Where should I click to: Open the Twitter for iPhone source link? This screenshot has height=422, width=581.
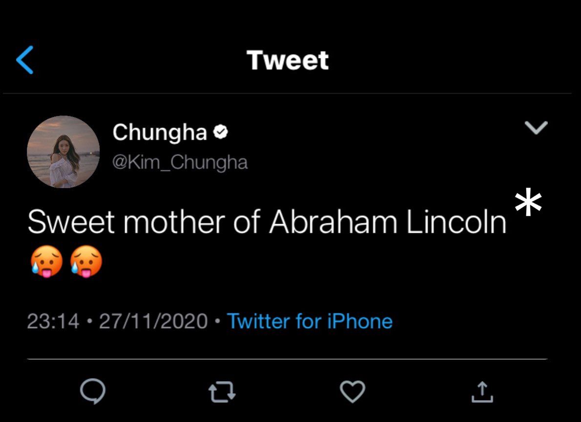(310, 322)
